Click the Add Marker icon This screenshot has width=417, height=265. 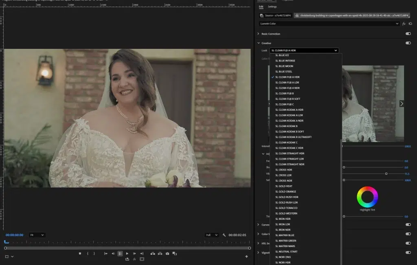[79, 253]
